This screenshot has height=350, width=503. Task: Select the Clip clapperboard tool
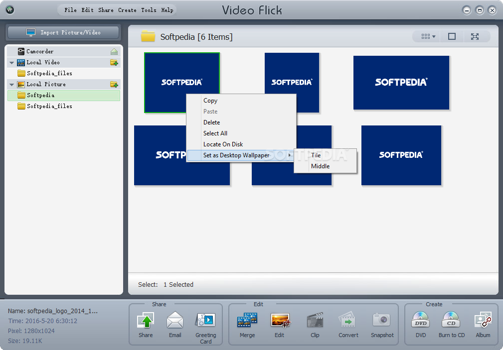(315, 321)
